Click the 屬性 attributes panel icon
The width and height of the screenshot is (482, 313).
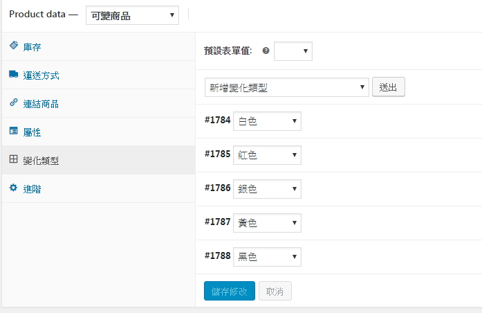[x=14, y=131]
